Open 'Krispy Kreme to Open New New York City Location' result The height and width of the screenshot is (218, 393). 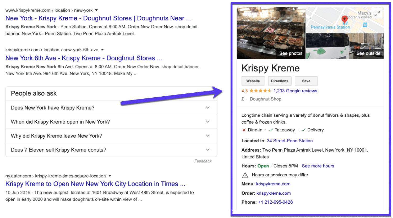pyautogui.click(x=95, y=184)
